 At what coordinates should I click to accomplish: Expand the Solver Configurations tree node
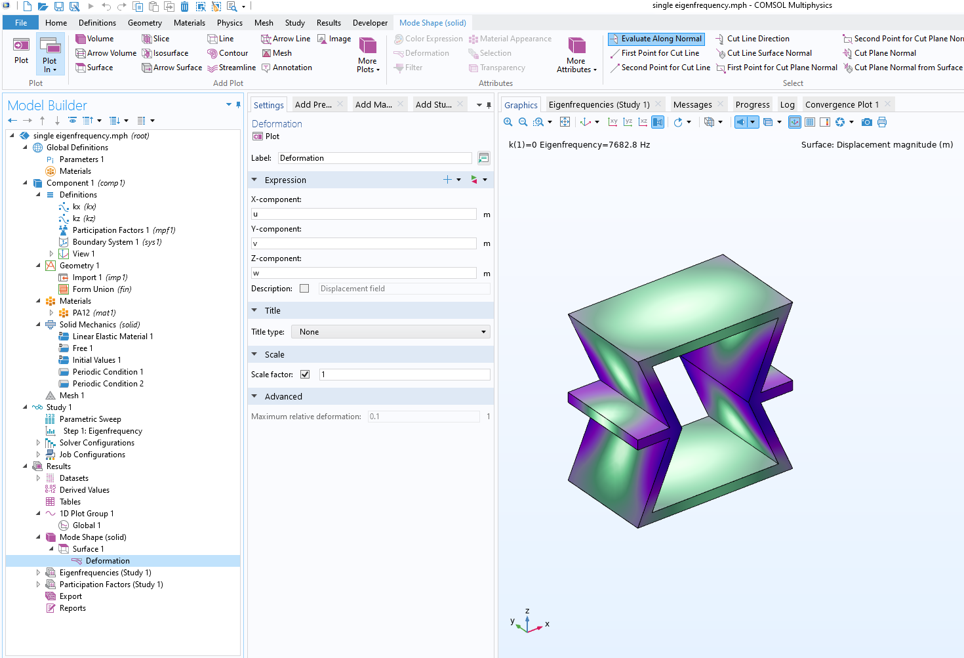click(38, 443)
